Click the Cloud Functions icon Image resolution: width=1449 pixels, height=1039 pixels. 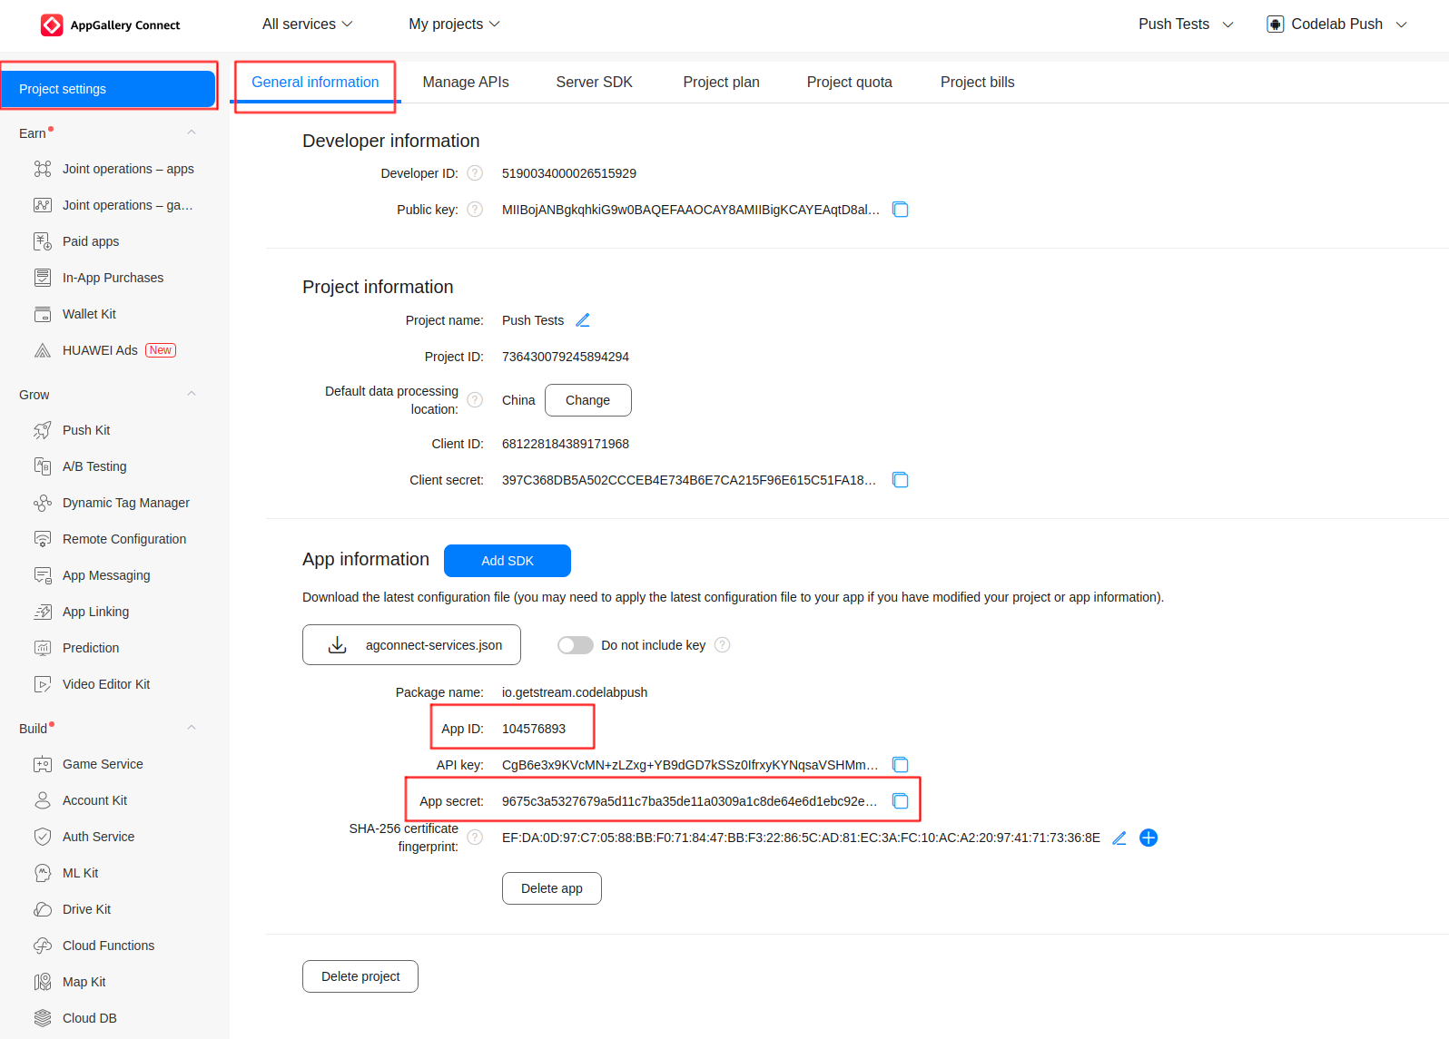click(x=43, y=946)
